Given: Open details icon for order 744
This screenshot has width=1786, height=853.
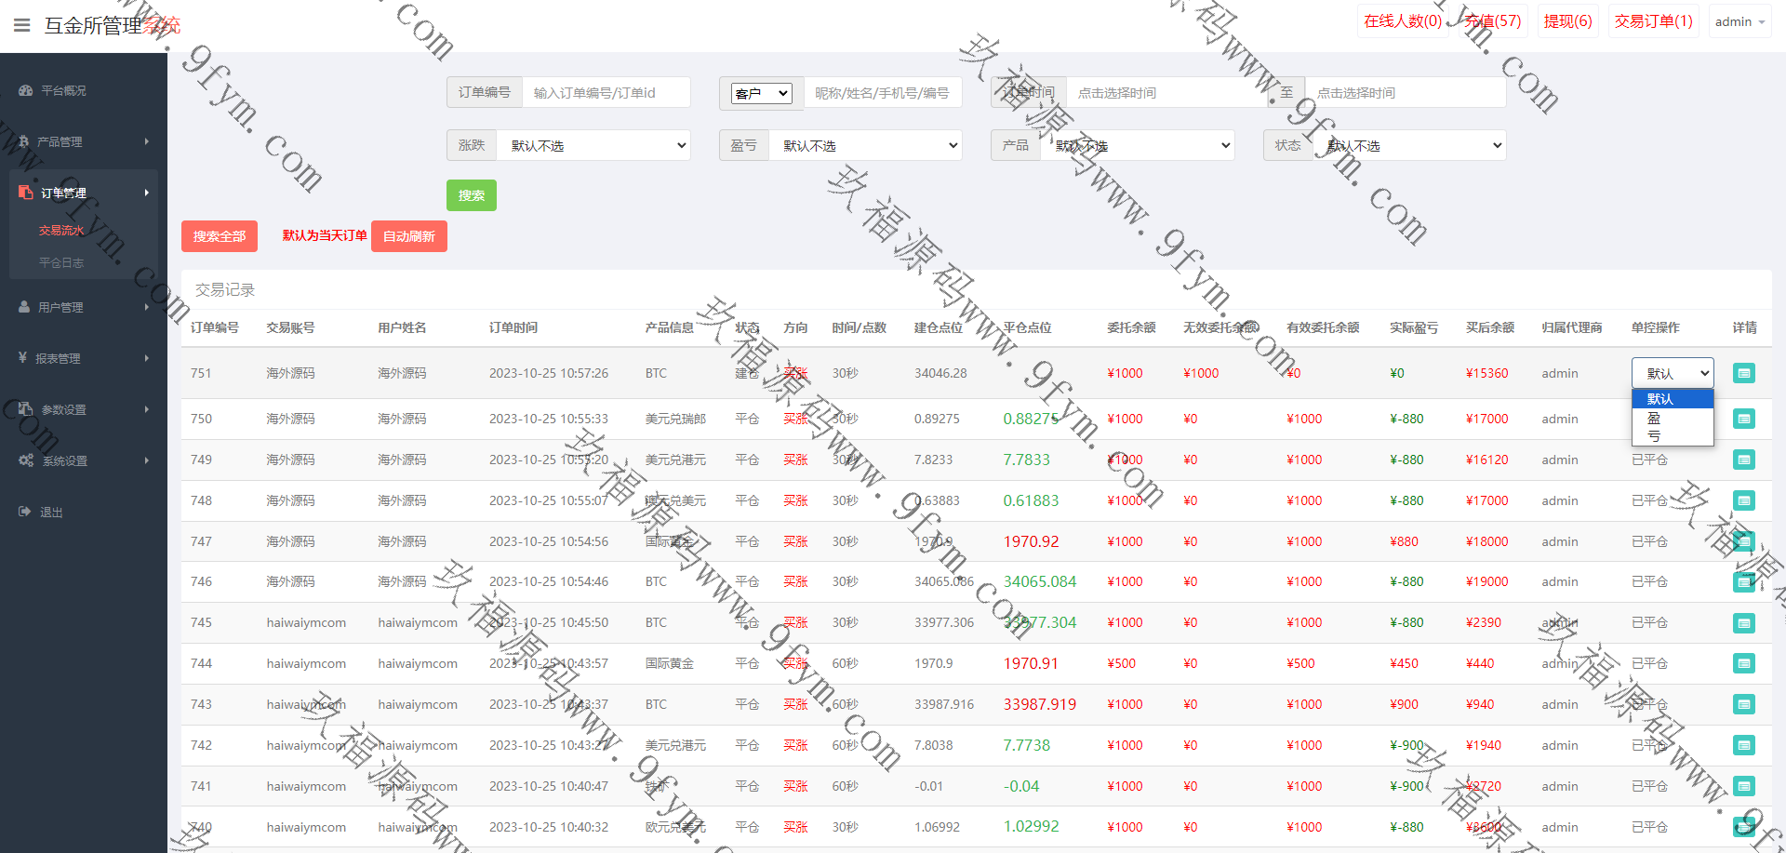Looking at the screenshot, I should click(x=1743, y=663).
